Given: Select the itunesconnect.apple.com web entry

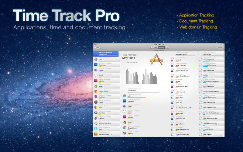Looking at the screenshot, I should [211, 81].
